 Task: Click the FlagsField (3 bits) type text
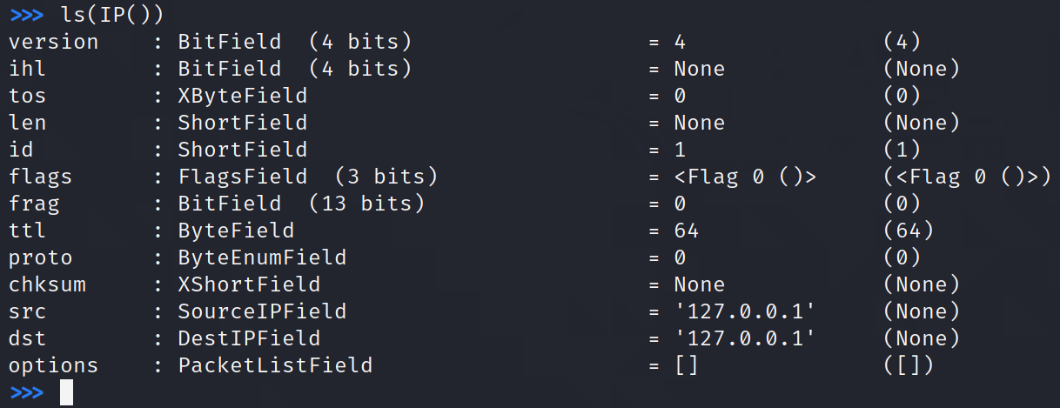click(307, 177)
